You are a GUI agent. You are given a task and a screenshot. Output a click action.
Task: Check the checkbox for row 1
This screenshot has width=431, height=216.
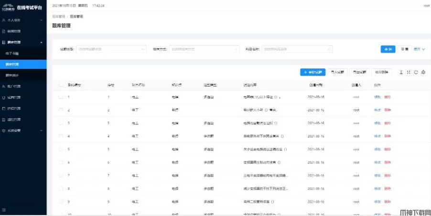click(61, 97)
